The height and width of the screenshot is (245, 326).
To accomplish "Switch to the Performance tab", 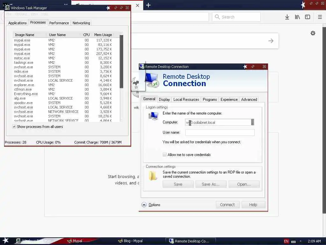I will click(x=59, y=23).
